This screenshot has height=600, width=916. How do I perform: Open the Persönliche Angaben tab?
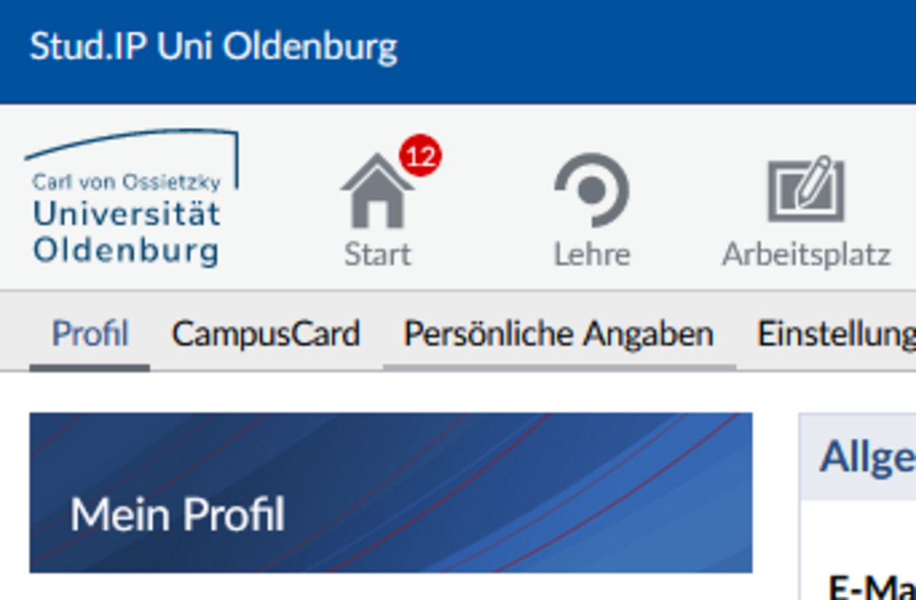[x=559, y=334]
